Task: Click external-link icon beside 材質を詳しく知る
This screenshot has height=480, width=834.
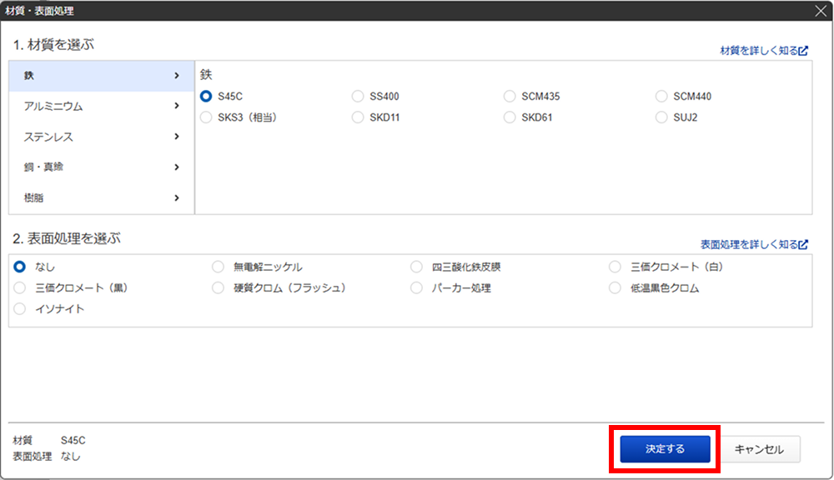Action: pyautogui.click(x=803, y=51)
